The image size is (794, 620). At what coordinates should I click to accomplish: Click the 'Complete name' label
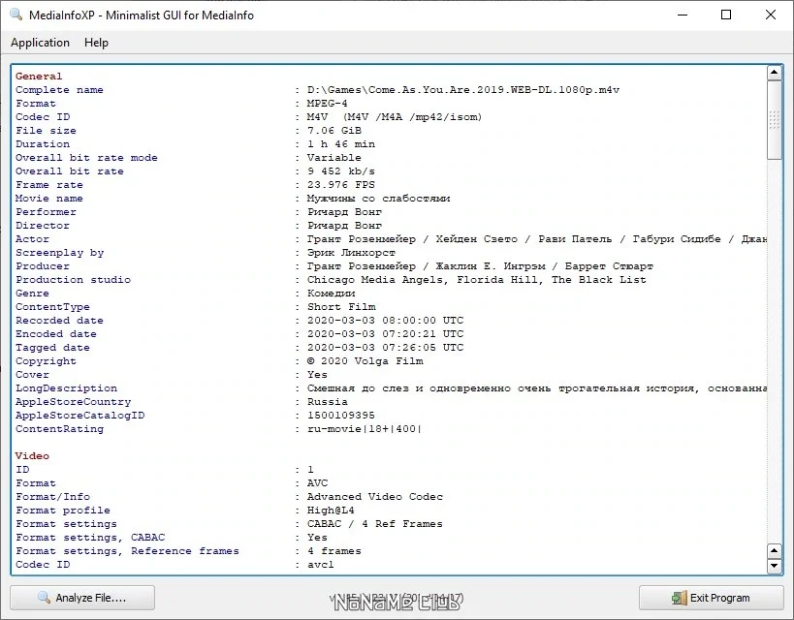point(59,90)
